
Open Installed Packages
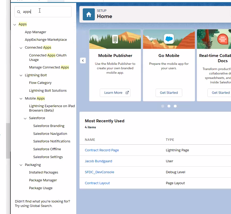click(x=43, y=172)
